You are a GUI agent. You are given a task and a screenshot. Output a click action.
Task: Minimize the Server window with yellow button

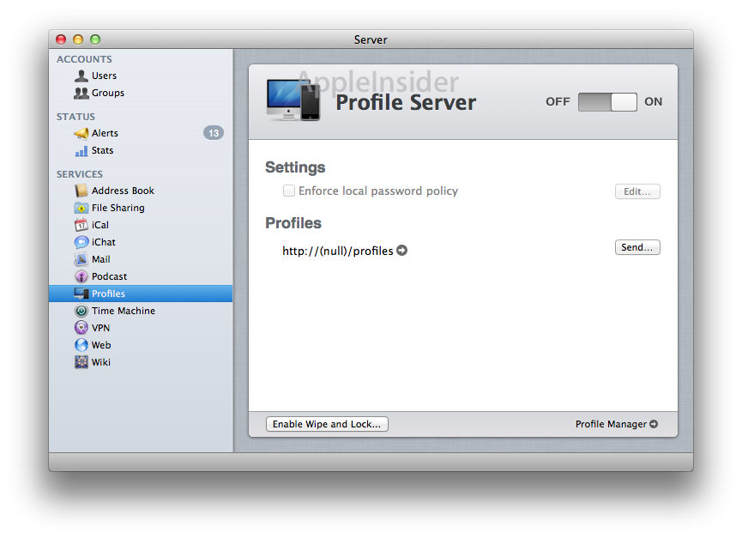pyautogui.click(x=78, y=39)
